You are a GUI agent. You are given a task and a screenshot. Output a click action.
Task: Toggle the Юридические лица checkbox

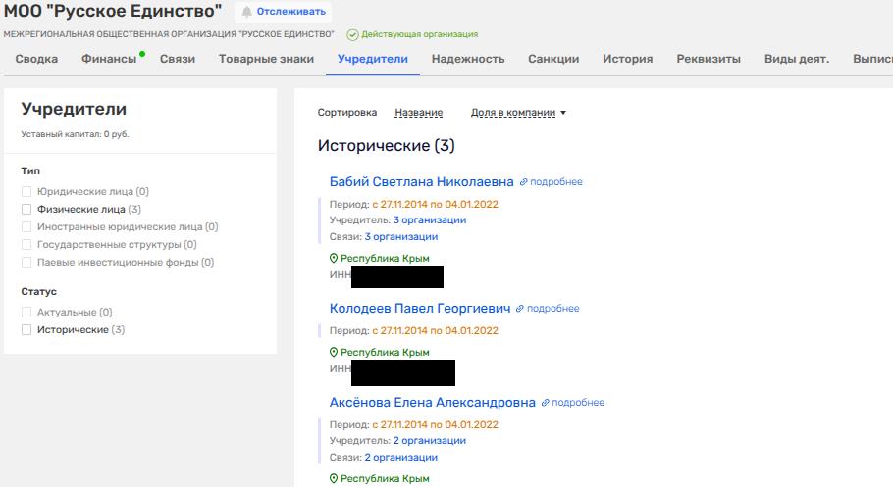click(x=27, y=192)
